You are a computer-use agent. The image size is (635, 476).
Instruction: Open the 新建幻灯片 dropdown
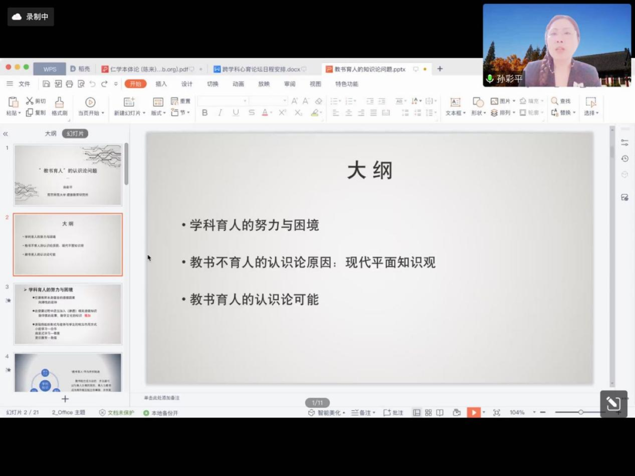(x=130, y=113)
